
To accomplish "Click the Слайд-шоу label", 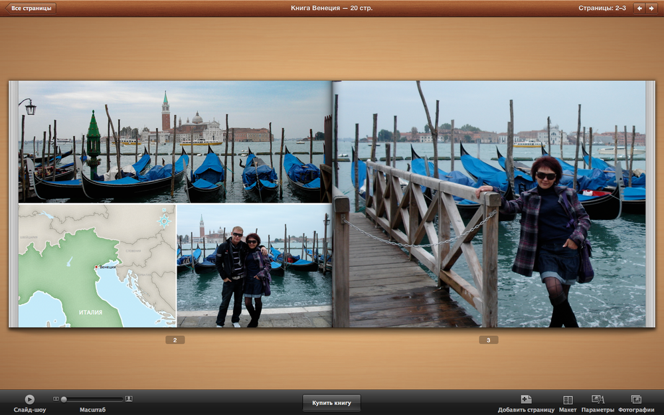I will [30, 410].
